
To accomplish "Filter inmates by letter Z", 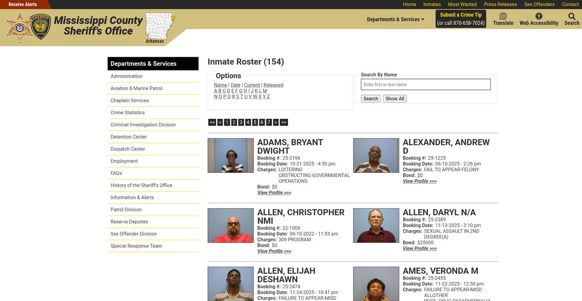I will [x=268, y=97].
